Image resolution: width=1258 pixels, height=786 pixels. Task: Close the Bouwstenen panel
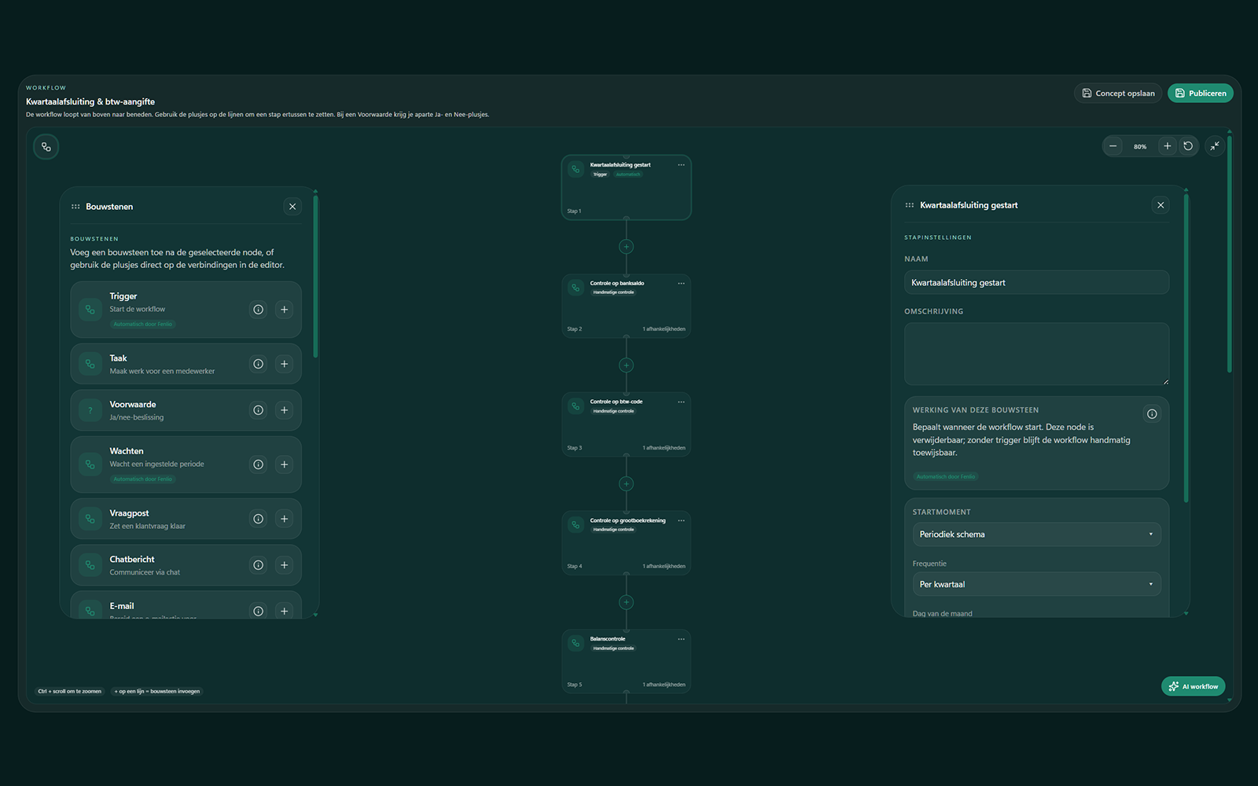[292, 207]
